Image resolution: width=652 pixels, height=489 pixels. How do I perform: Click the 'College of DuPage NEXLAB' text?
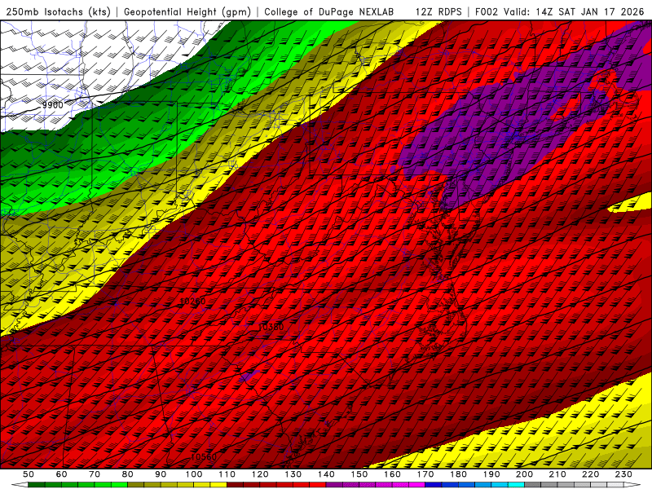[329, 11]
